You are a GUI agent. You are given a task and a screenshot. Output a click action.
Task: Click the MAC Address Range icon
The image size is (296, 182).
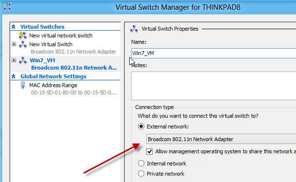tap(23, 85)
